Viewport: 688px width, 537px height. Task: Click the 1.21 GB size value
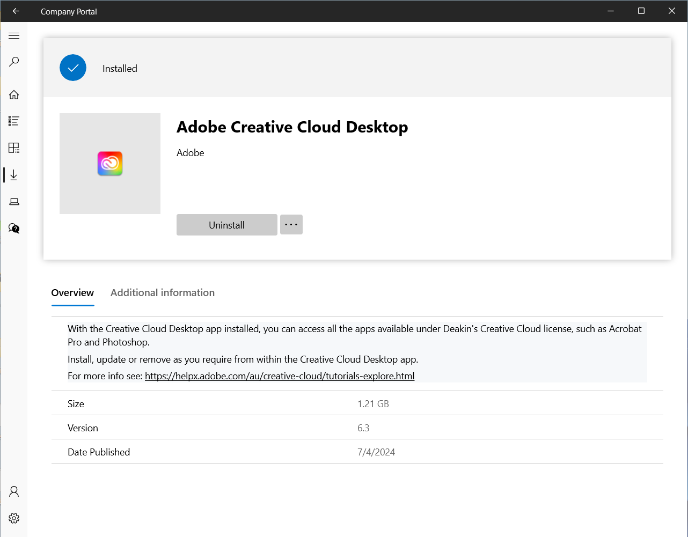373,404
